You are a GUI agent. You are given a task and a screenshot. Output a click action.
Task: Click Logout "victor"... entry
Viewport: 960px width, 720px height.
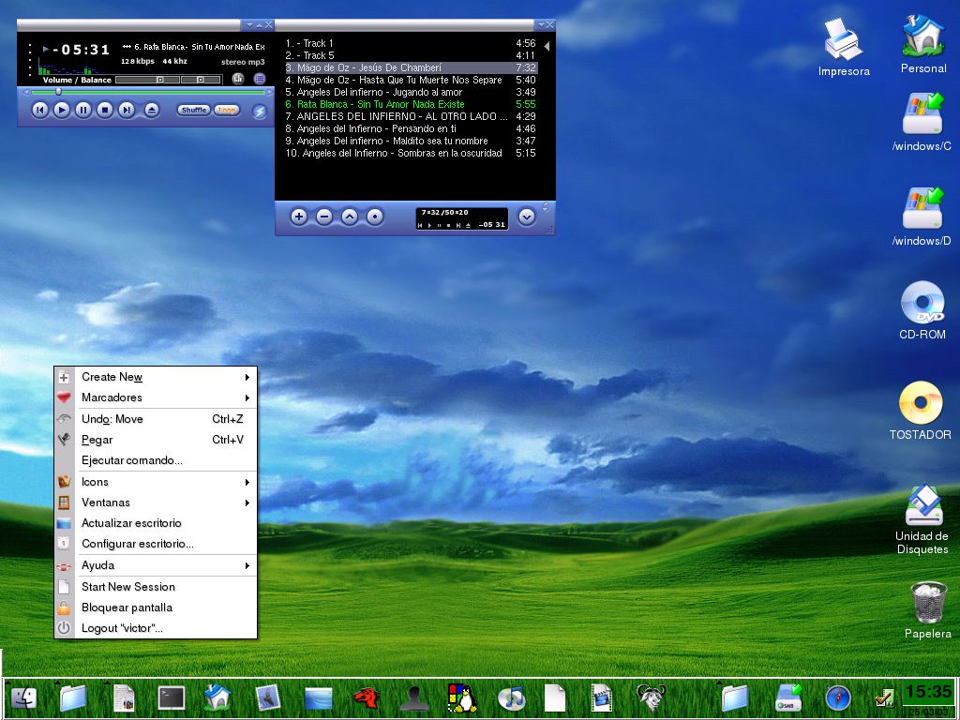coord(157,629)
